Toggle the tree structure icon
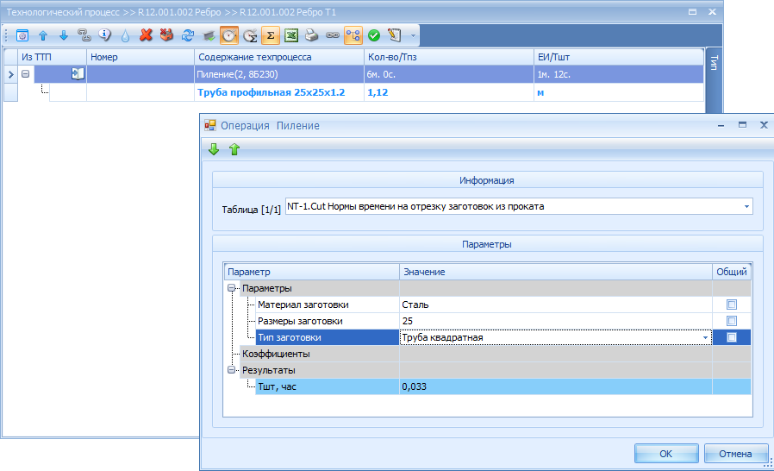Screen dimensions: 774x471 (353, 35)
